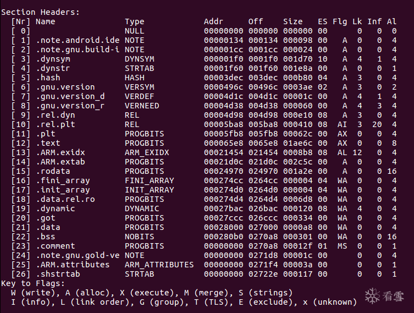Click the Size column header
414x313 pixels.
[x=293, y=21]
